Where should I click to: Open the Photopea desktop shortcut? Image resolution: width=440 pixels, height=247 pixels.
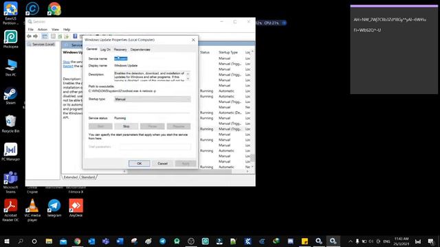tap(11, 39)
